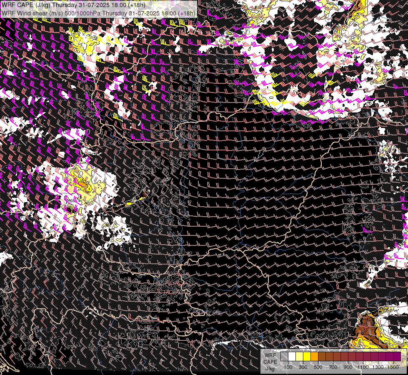Select the final magenta-purple legend swatch
This screenshot has width=408, height=375.
[397, 357]
